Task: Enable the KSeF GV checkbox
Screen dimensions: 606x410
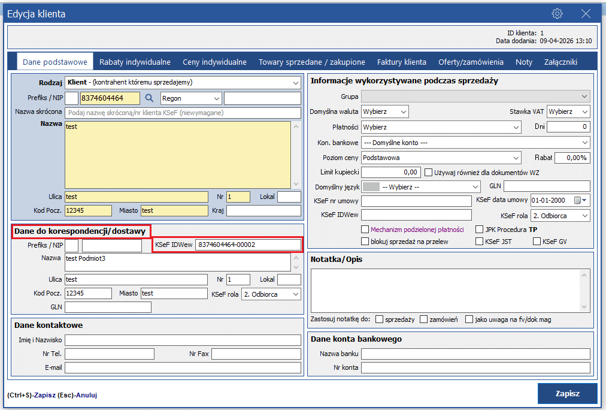Action: pyautogui.click(x=537, y=242)
